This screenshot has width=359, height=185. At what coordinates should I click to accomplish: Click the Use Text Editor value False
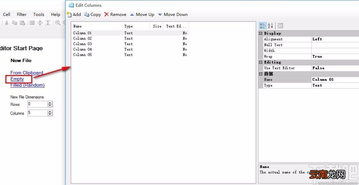coord(335,68)
